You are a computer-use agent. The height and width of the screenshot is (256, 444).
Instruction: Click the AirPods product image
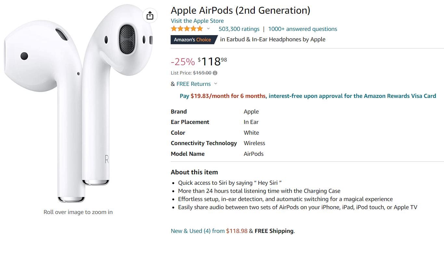click(x=78, y=104)
